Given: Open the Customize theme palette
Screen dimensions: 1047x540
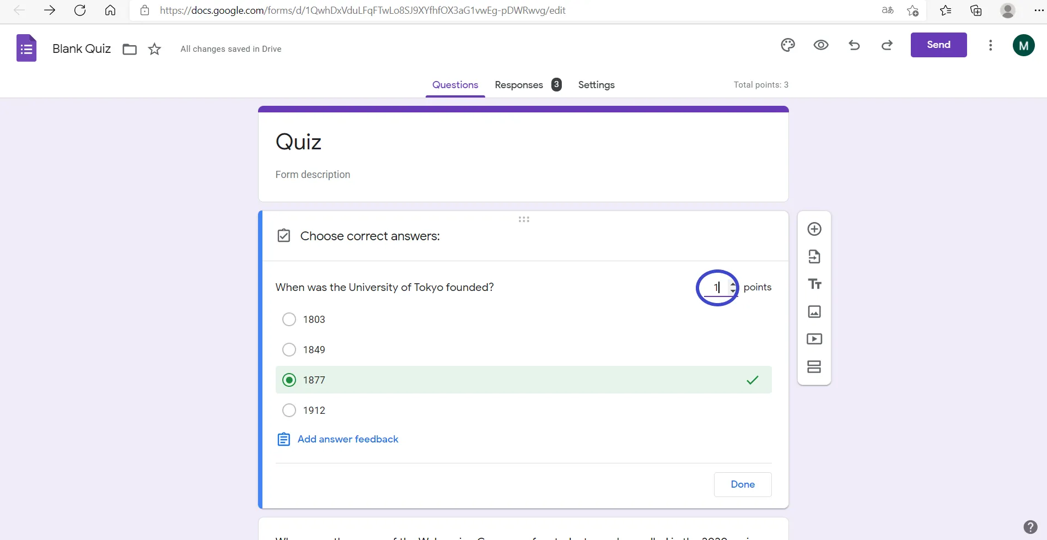Looking at the screenshot, I should click(x=788, y=45).
